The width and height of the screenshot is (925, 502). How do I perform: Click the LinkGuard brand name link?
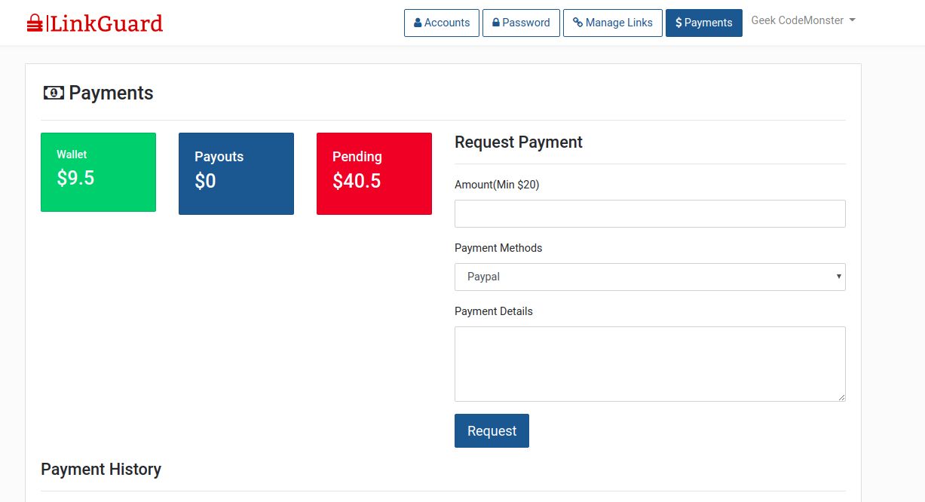point(106,23)
